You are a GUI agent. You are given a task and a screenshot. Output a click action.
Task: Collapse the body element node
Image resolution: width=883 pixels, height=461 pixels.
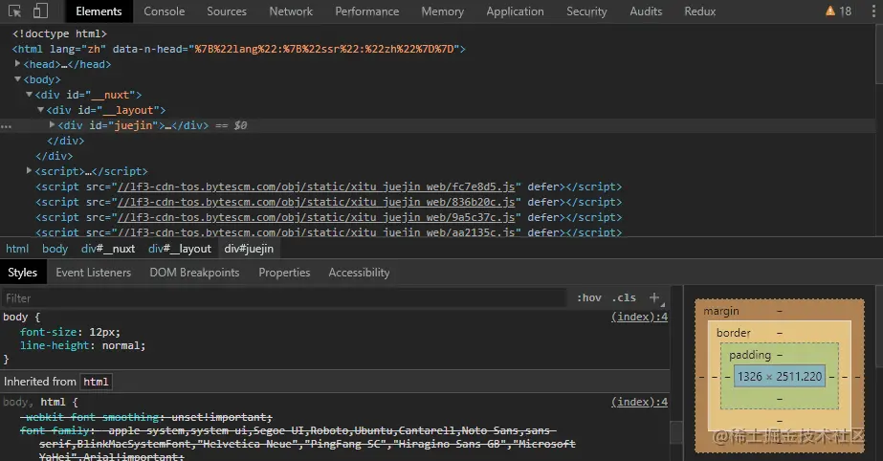pyautogui.click(x=17, y=79)
